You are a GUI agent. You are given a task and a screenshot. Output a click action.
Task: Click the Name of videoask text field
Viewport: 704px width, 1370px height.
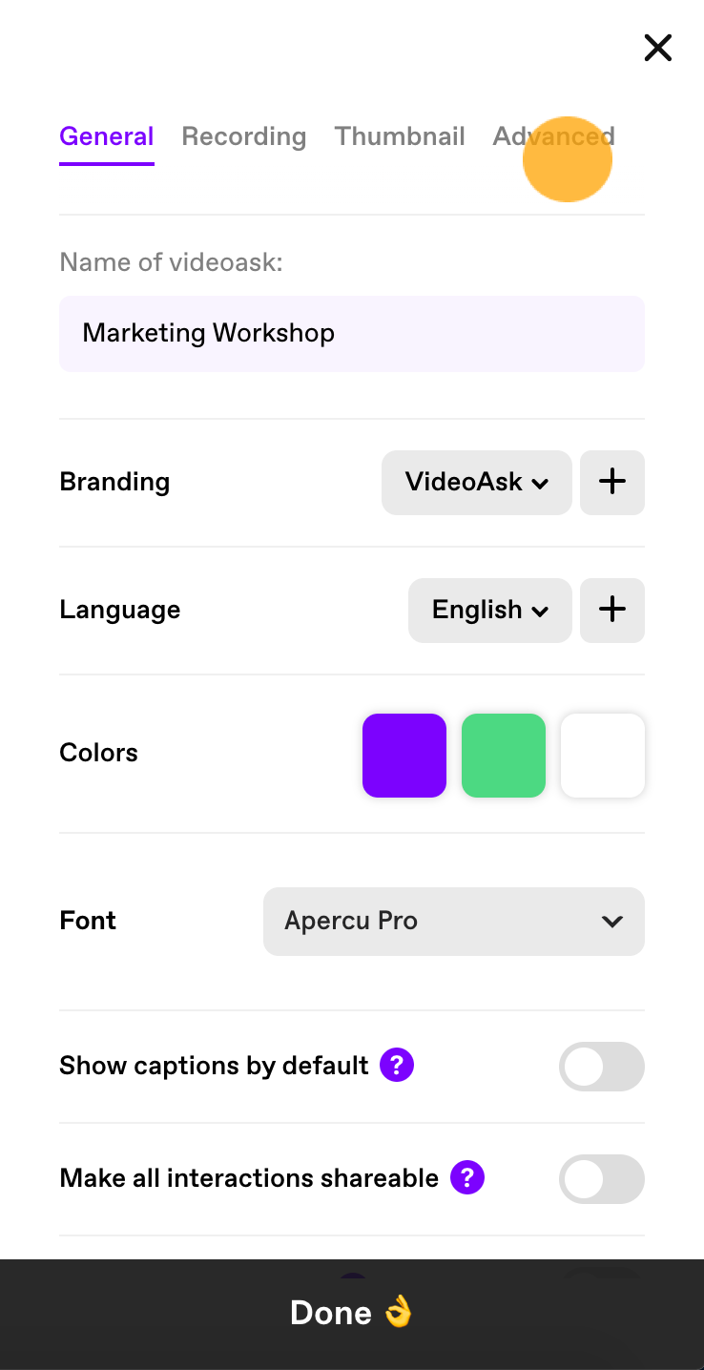click(352, 333)
